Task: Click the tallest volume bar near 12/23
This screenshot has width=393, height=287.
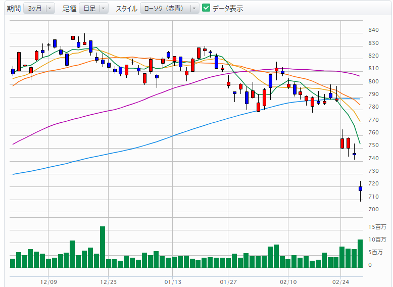Action: tap(103, 247)
